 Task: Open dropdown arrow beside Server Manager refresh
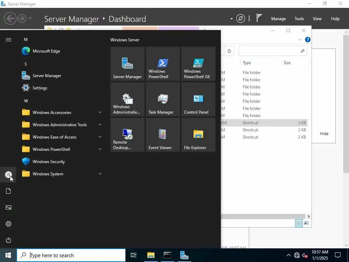[x=231, y=19]
